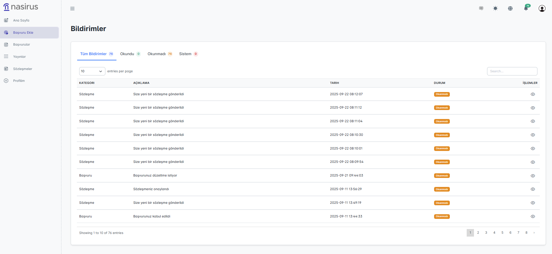The height and width of the screenshot is (254, 552).
Task: View the Sözleşmeniz onaylandı notification via eye icon
Action: click(x=533, y=189)
